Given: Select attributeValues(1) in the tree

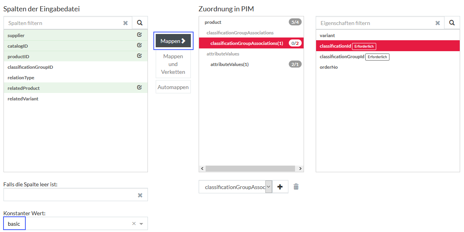Looking at the screenshot, I should tap(229, 64).
